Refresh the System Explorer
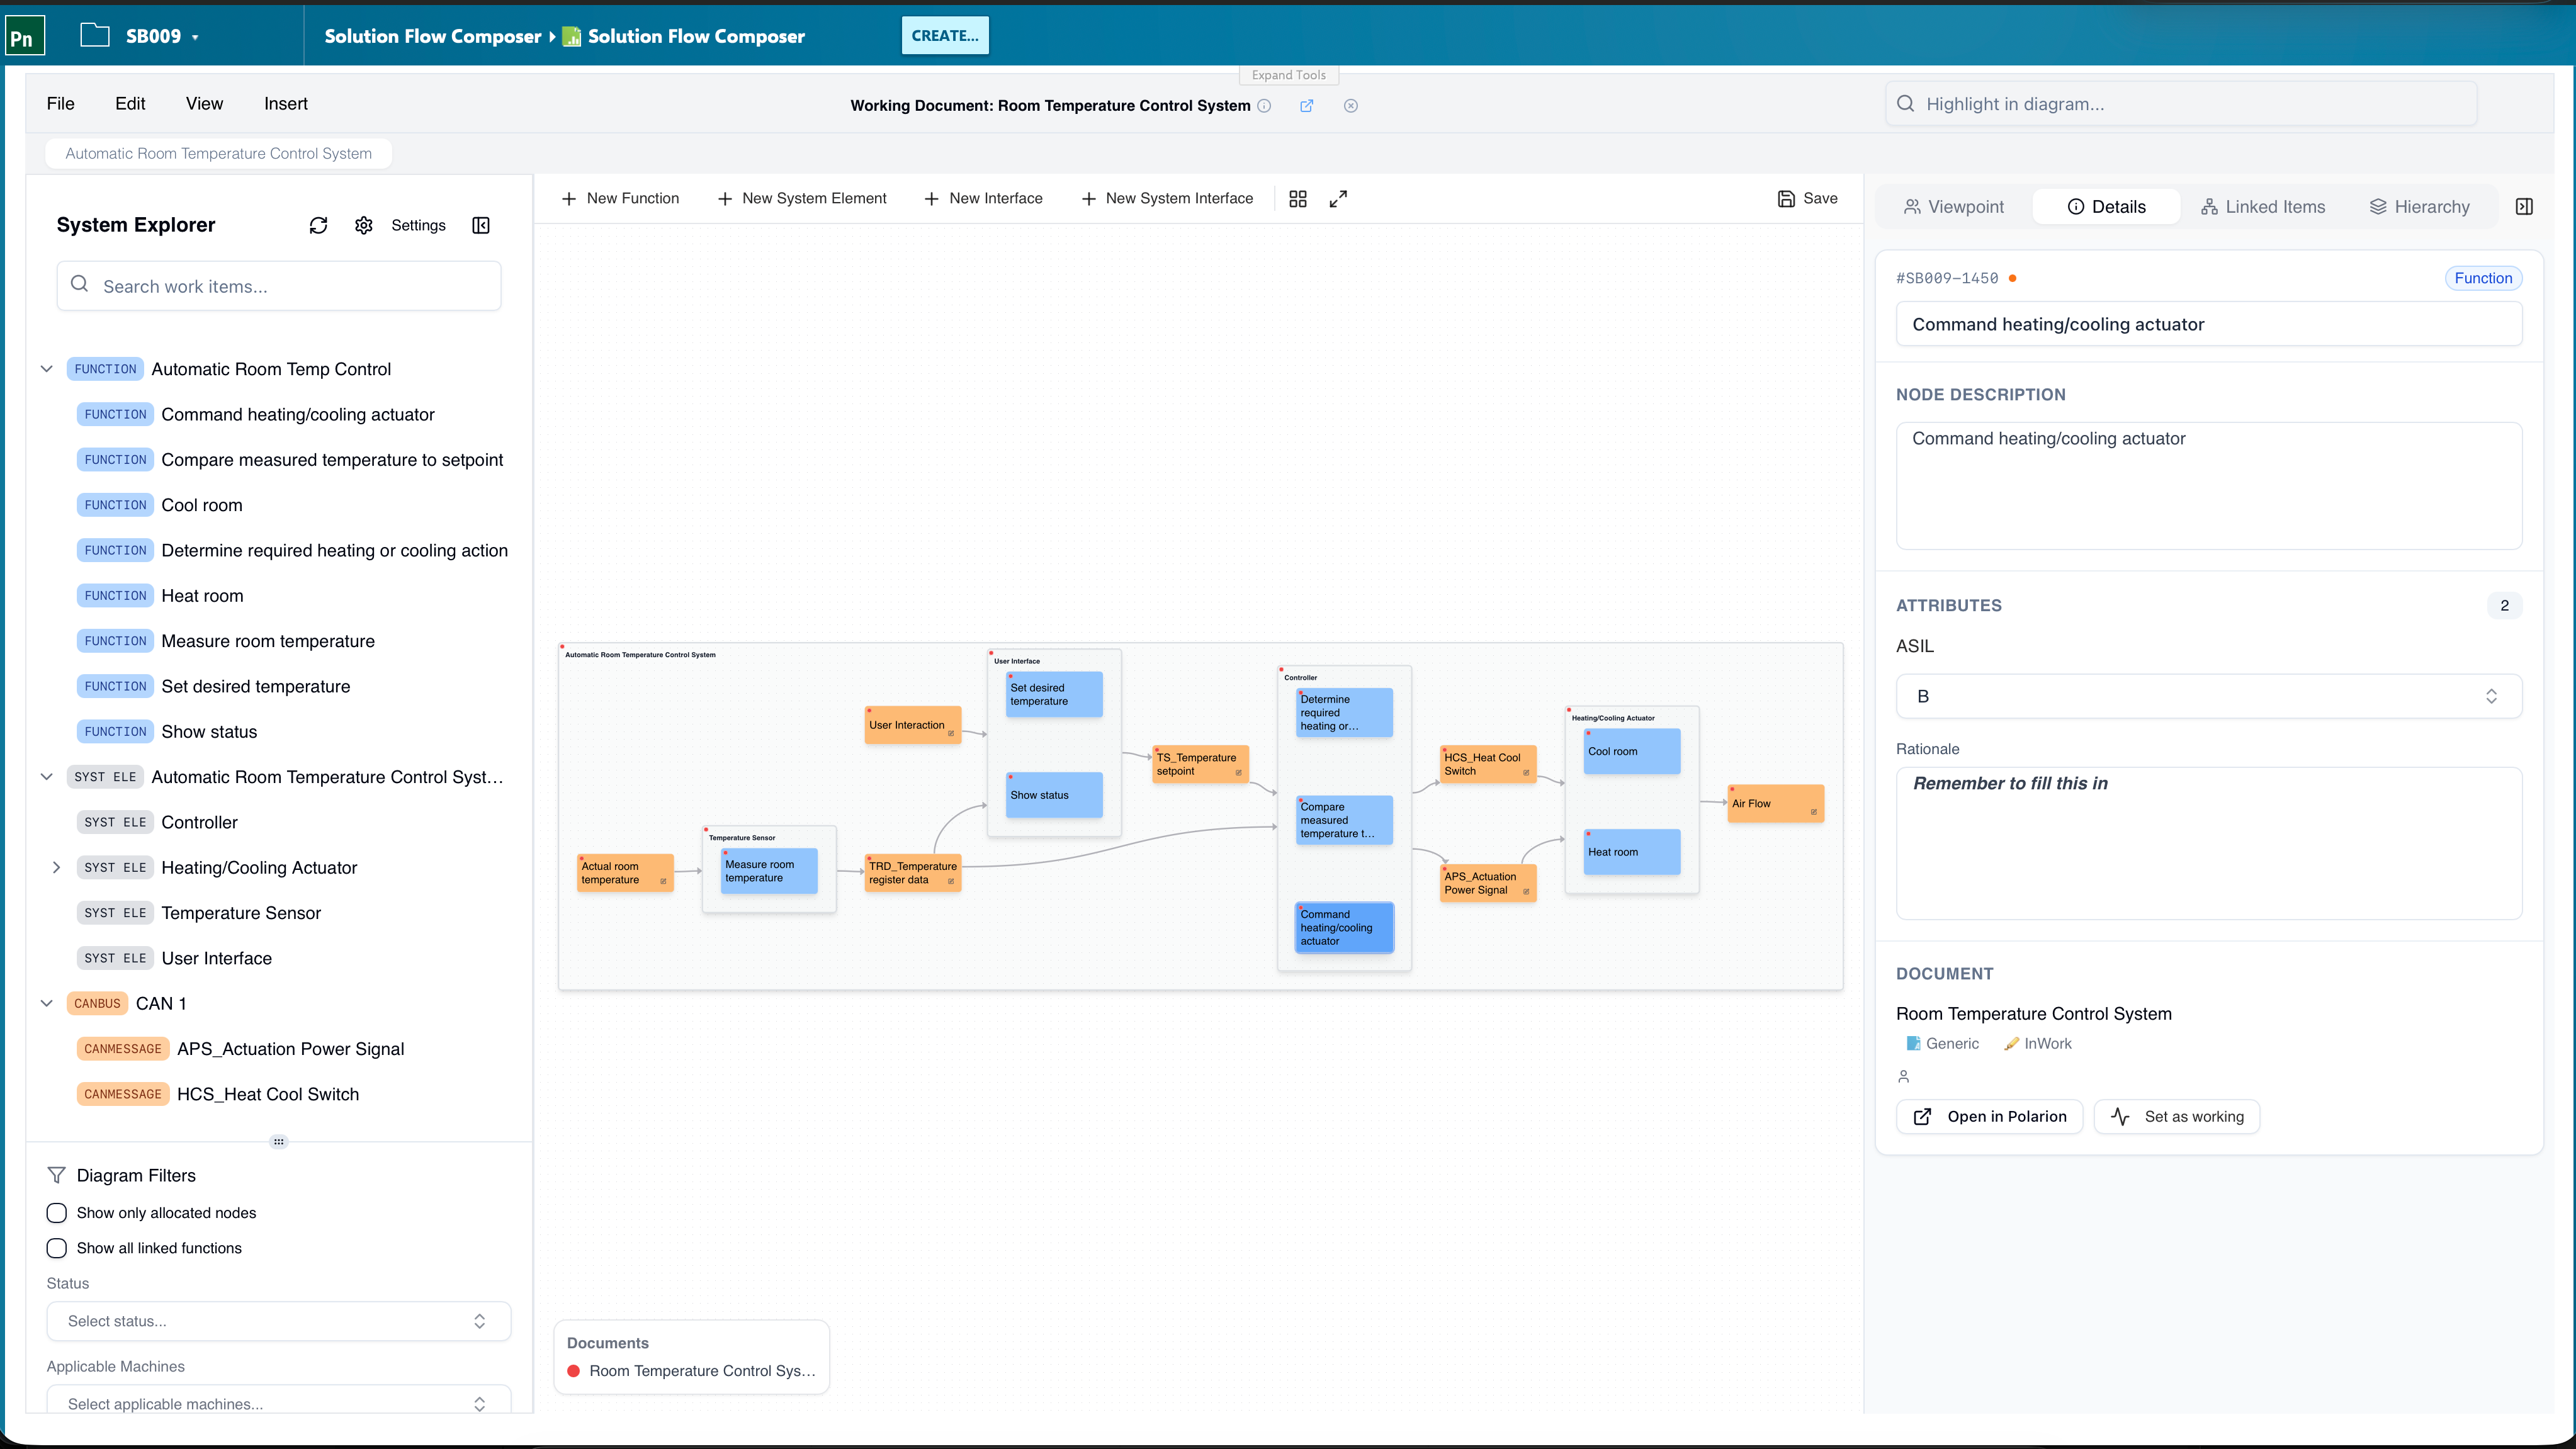The width and height of the screenshot is (2576, 1449). coord(318,225)
